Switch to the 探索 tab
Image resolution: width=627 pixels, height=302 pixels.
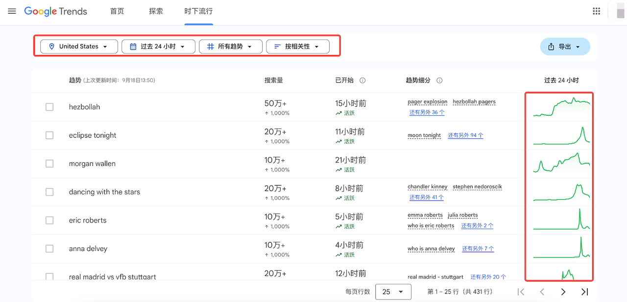[x=156, y=11]
